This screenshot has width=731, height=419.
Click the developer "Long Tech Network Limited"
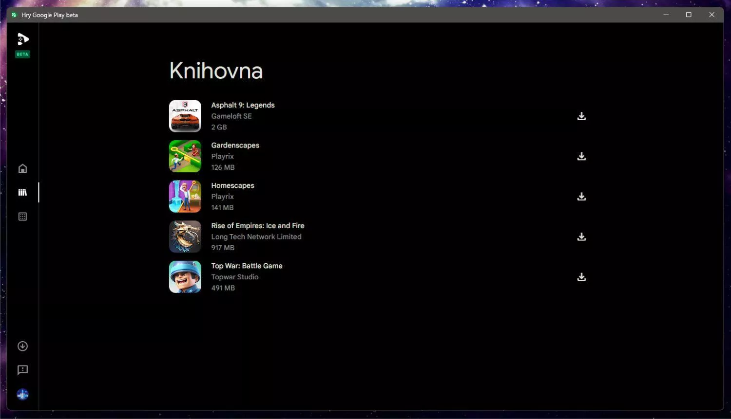[x=256, y=237]
